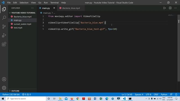Click 'Bacteria_blue_test.gif' string on line 5
The width and height of the screenshot is (180, 101).
tap(90, 29)
